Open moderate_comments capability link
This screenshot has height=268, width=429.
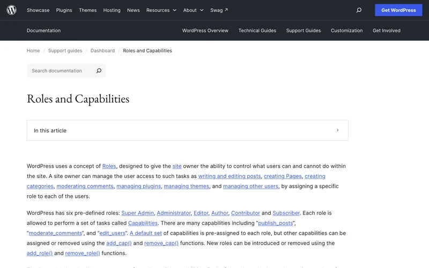tap(55, 233)
